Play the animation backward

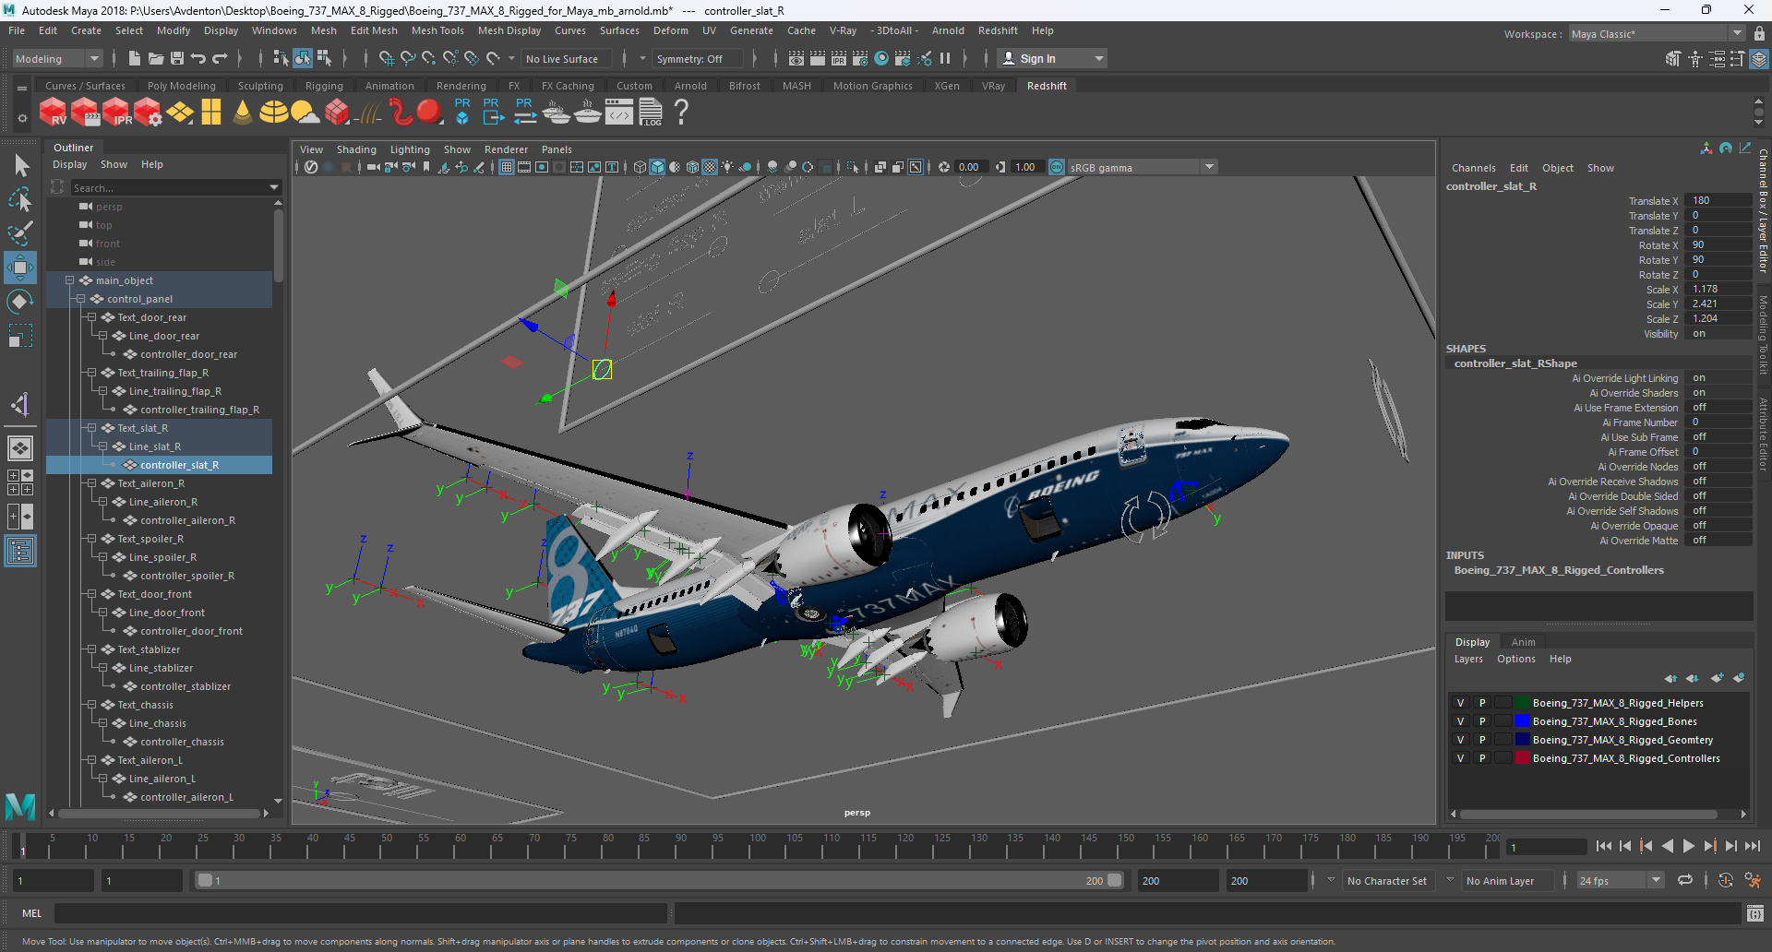(1667, 846)
